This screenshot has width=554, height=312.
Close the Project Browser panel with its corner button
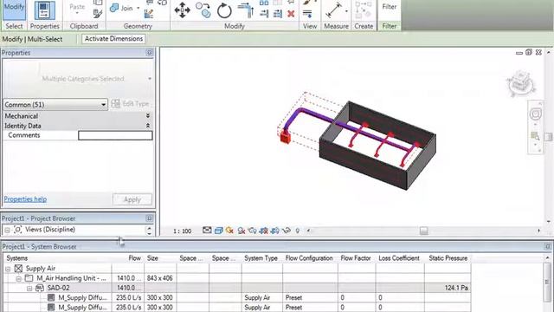150,218
